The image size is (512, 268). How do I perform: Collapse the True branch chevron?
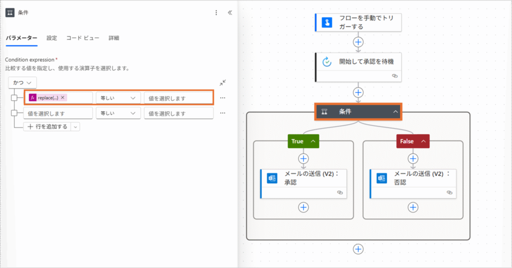313,141
